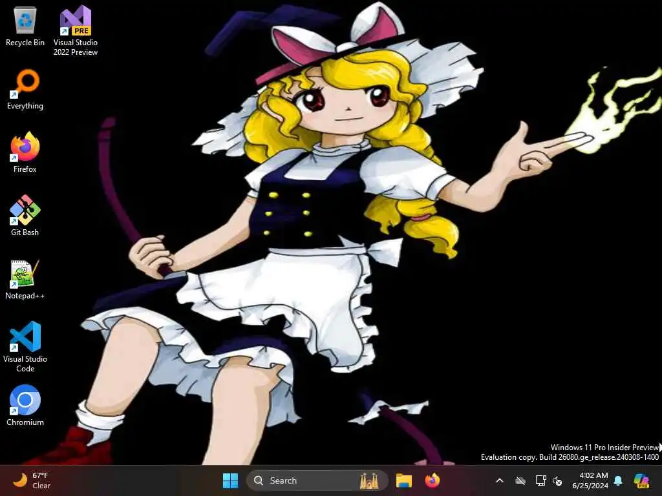Select the Chromium desktop shortcut

[25, 406]
